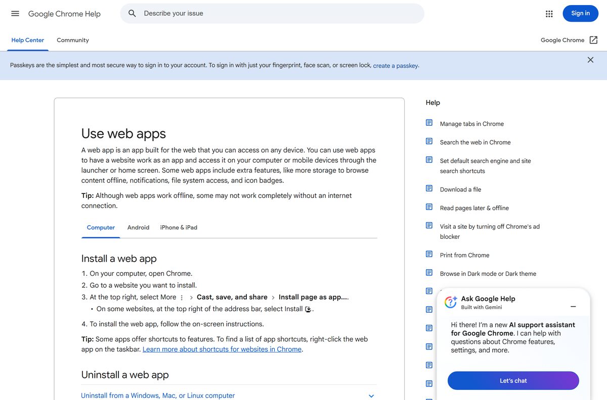Click the Use web apps heading

tap(123, 134)
